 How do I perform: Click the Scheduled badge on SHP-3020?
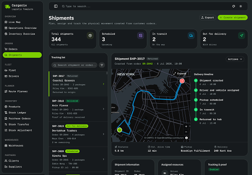point(72,151)
